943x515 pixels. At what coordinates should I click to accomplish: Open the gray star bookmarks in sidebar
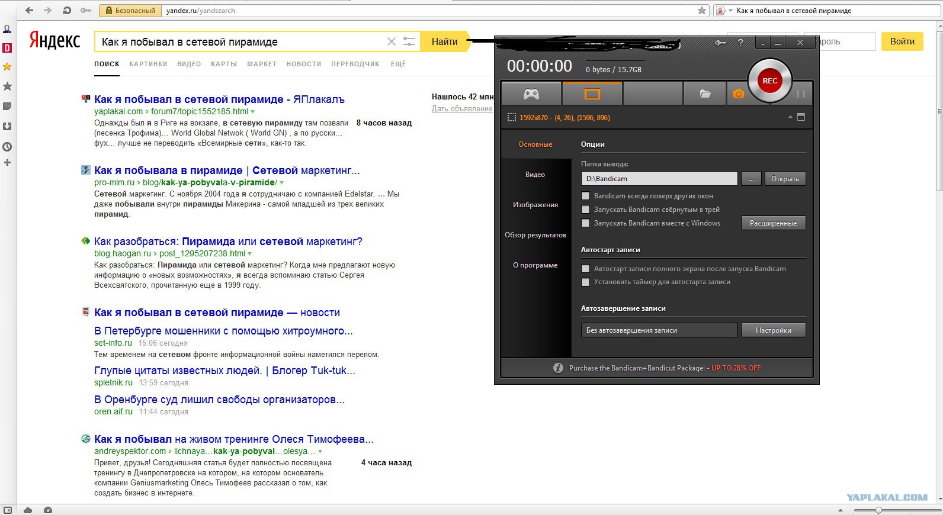pyautogui.click(x=7, y=86)
